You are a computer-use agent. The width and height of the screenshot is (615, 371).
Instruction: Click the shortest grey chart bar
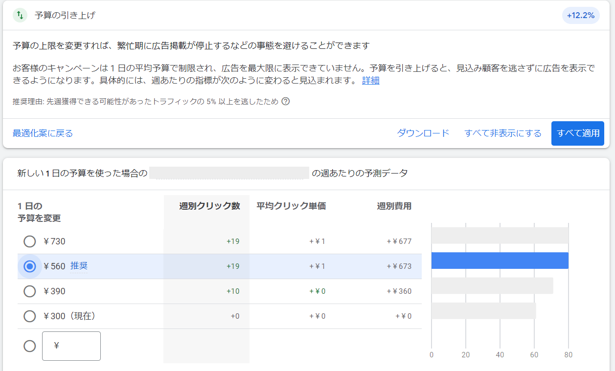coord(483,311)
